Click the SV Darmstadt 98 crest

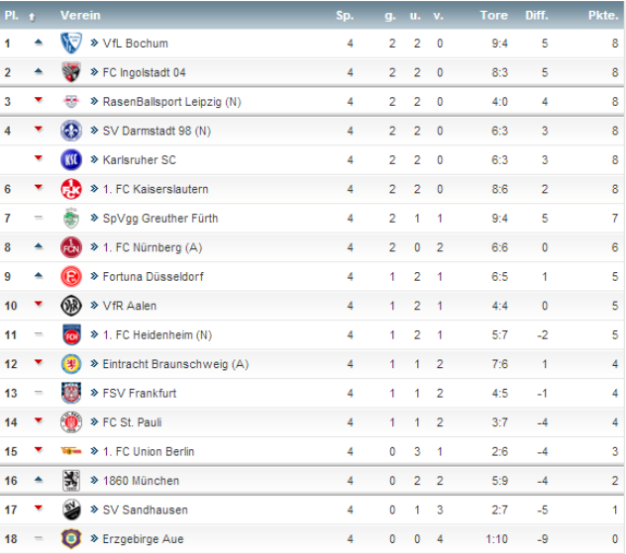tap(71, 131)
